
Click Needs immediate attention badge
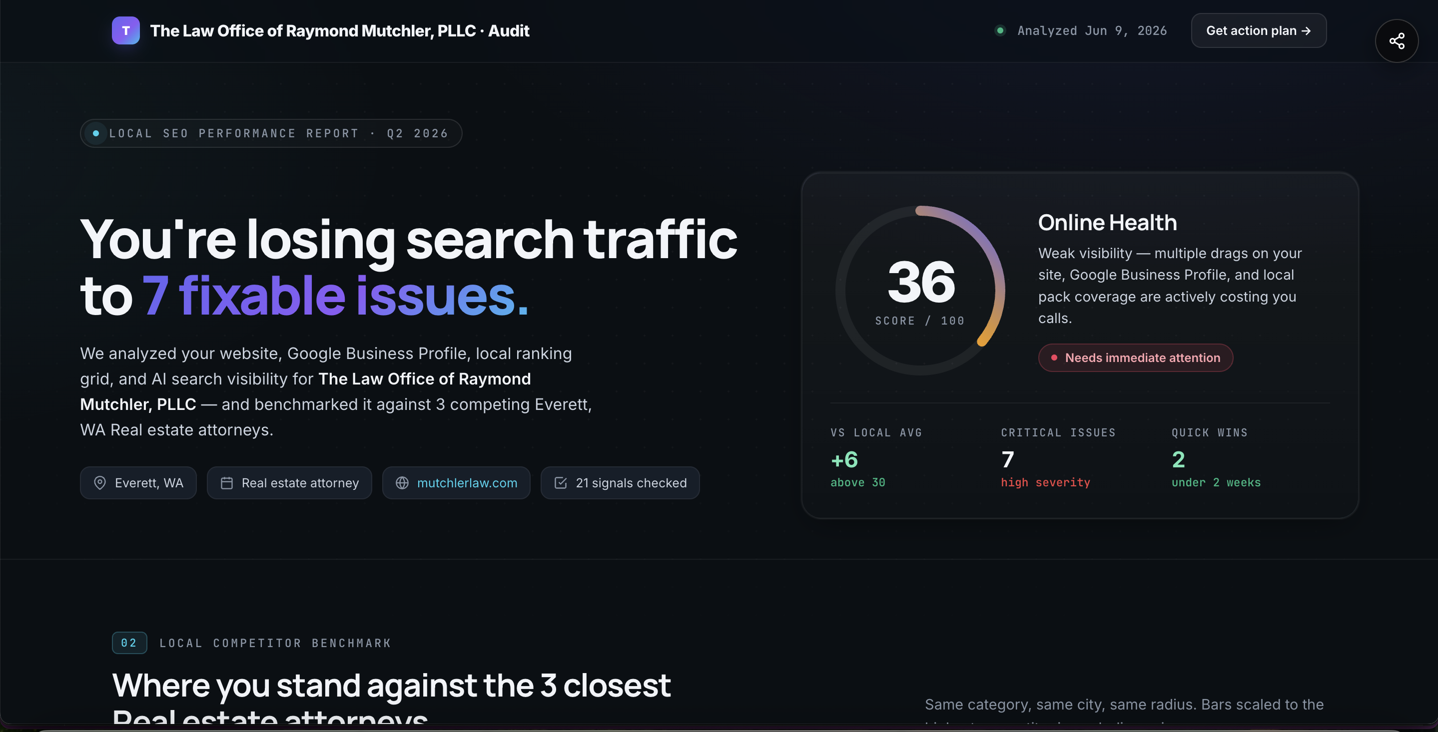coord(1135,358)
